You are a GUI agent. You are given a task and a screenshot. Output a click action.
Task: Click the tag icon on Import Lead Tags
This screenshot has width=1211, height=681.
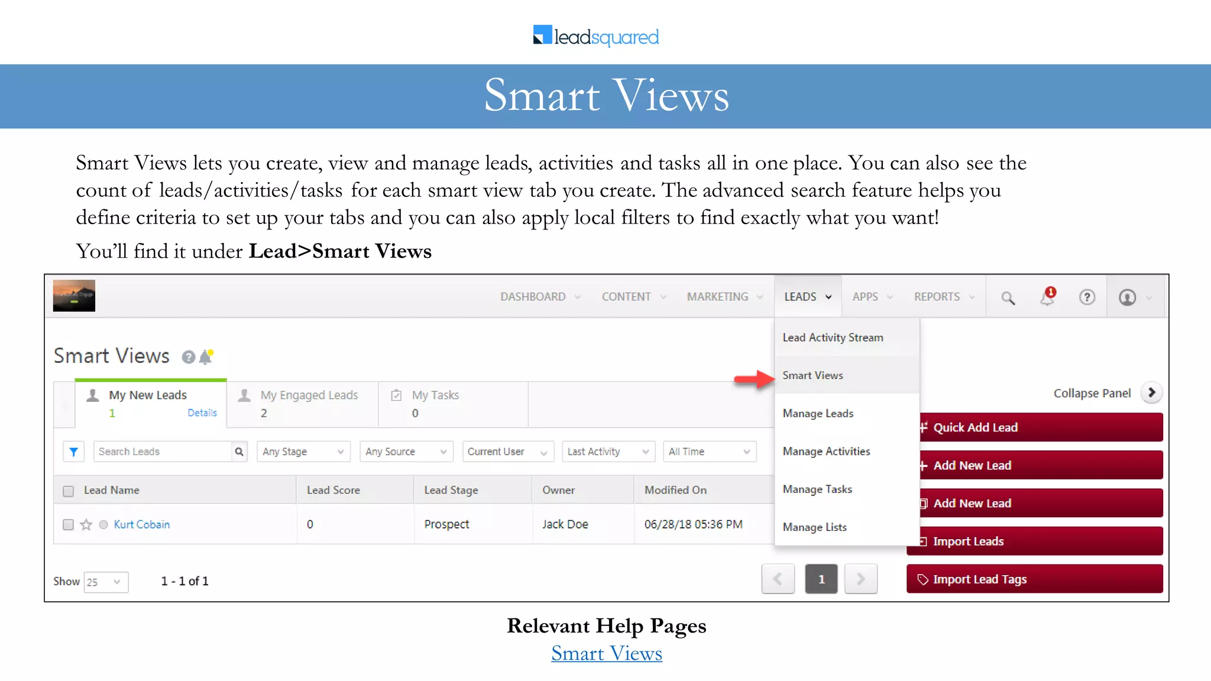pos(922,579)
